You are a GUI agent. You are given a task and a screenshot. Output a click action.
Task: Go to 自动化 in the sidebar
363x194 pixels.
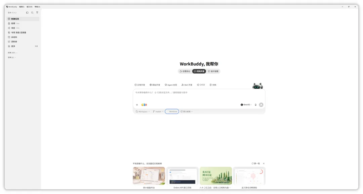coord(23,37)
